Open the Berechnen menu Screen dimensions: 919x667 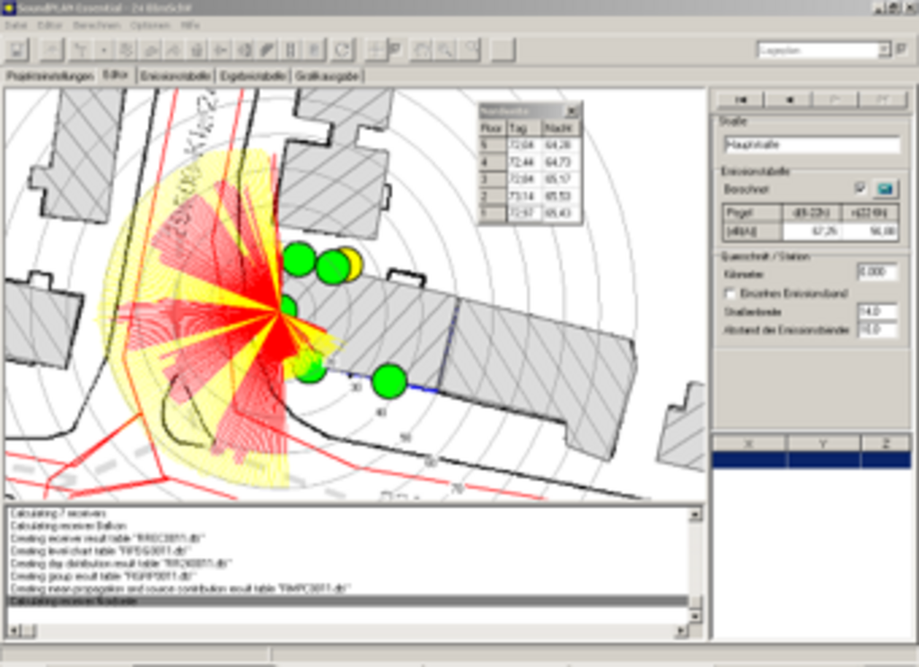(96, 26)
